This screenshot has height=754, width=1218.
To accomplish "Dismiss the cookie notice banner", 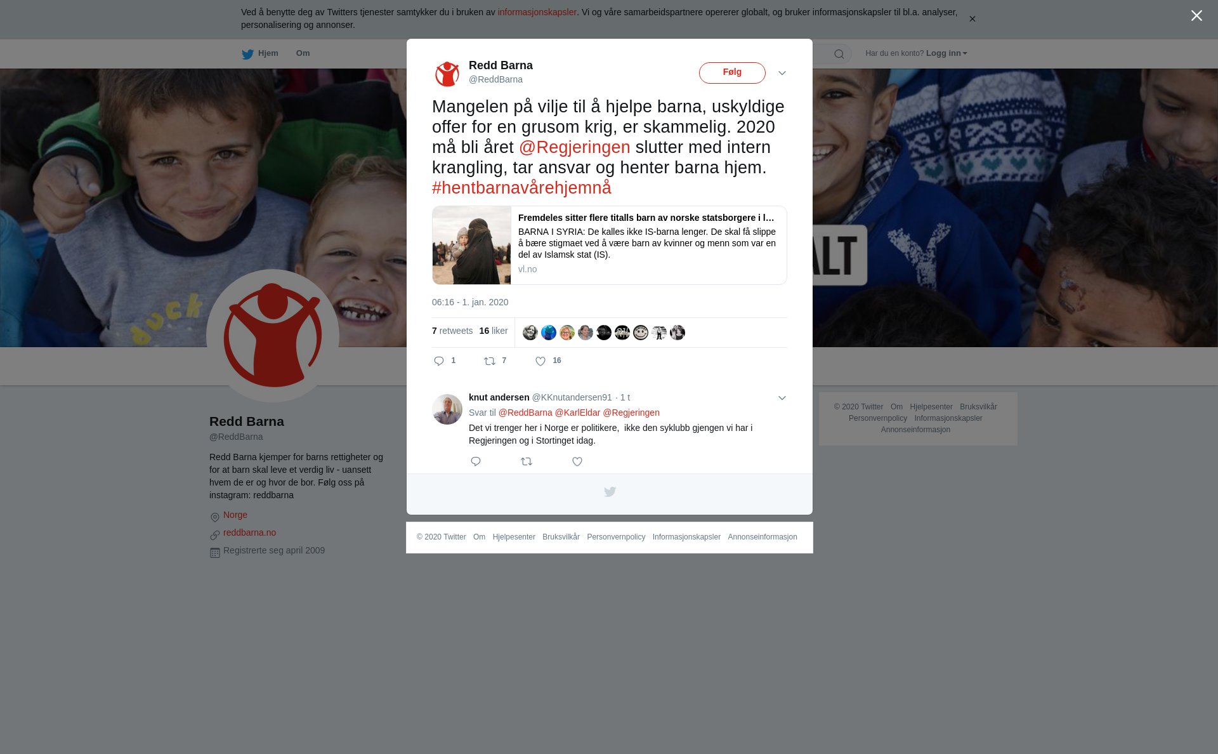I will click(972, 19).
